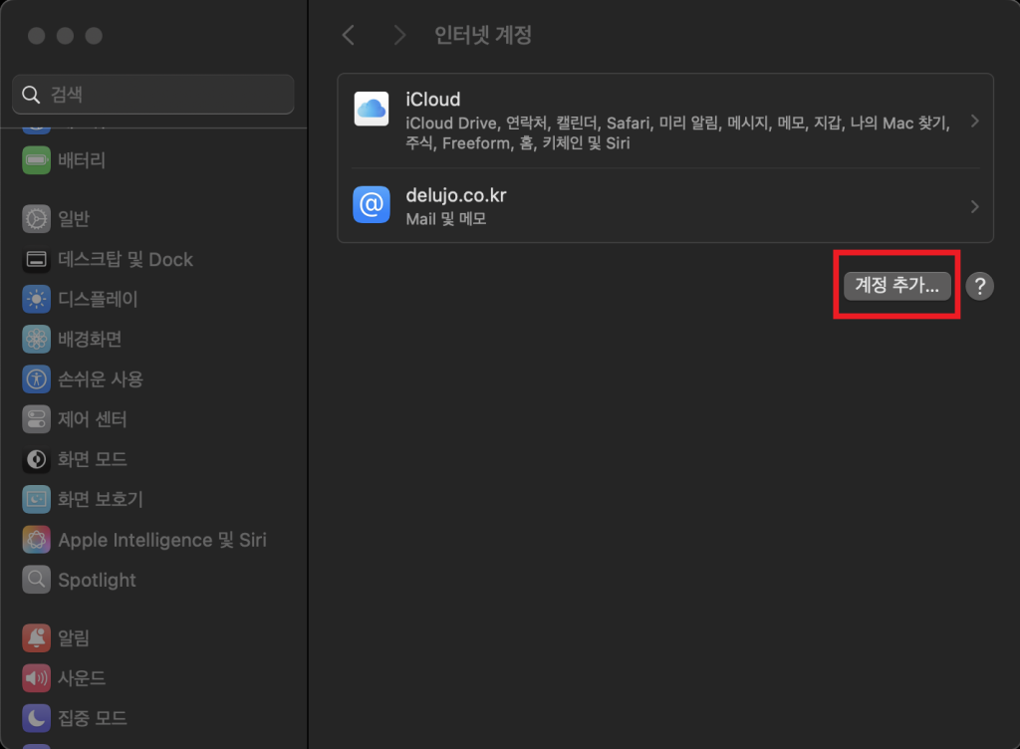Open 배경화면 settings label
Image resolution: width=1020 pixels, height=749 pixels.
point(90,339)
